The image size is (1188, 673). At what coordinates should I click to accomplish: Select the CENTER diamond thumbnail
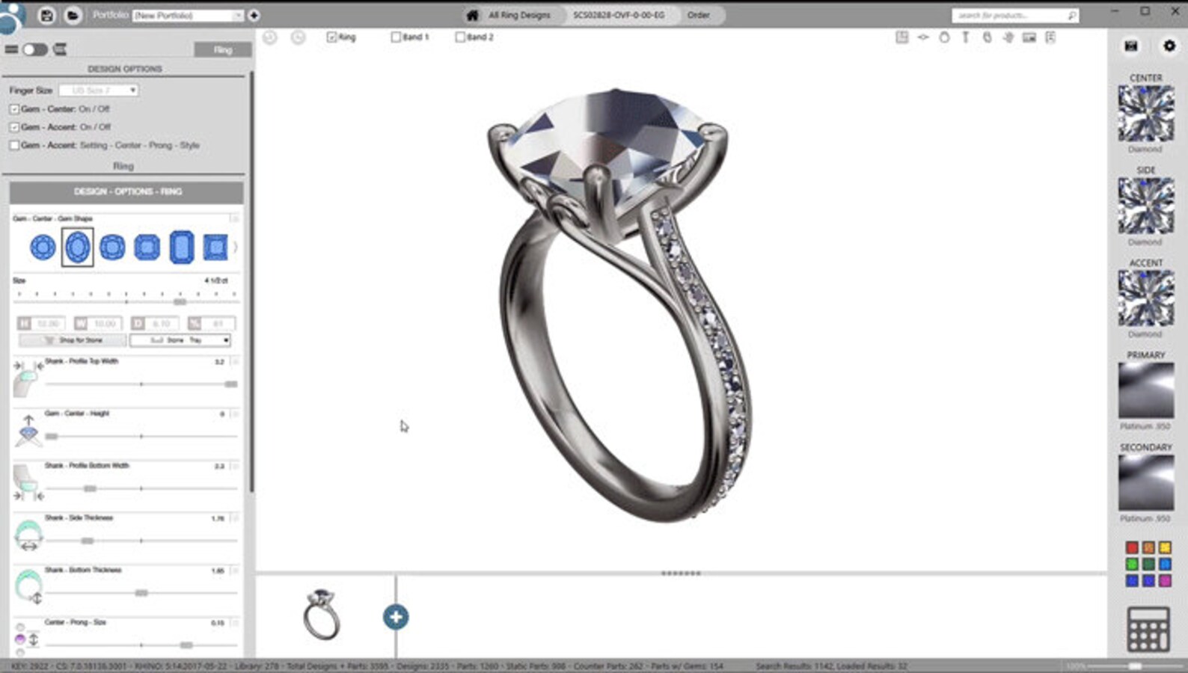pyautogui.click(x=1146, y=114)
